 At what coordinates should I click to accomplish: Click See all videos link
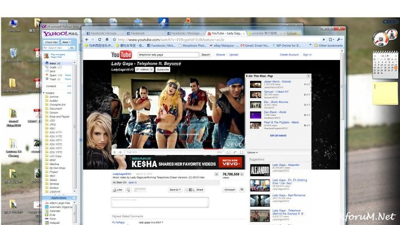pos(278,136)
